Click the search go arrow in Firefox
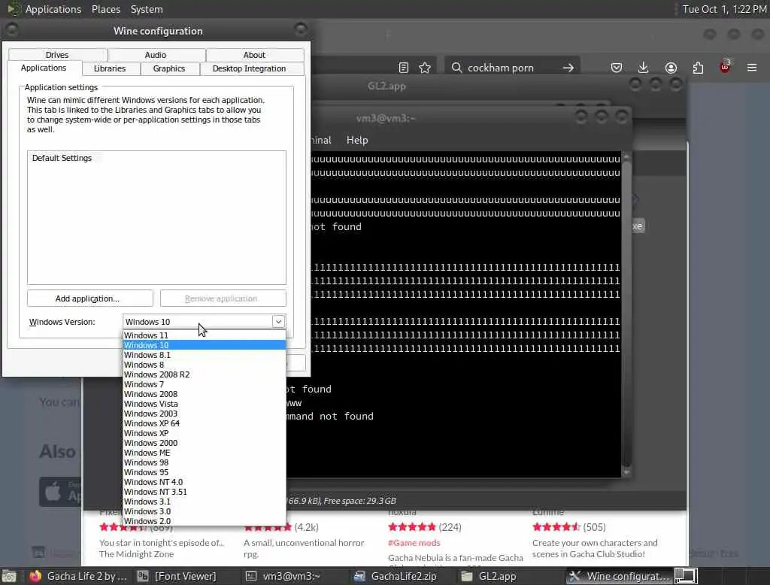The image size is (770, 585). coord(568,68)
